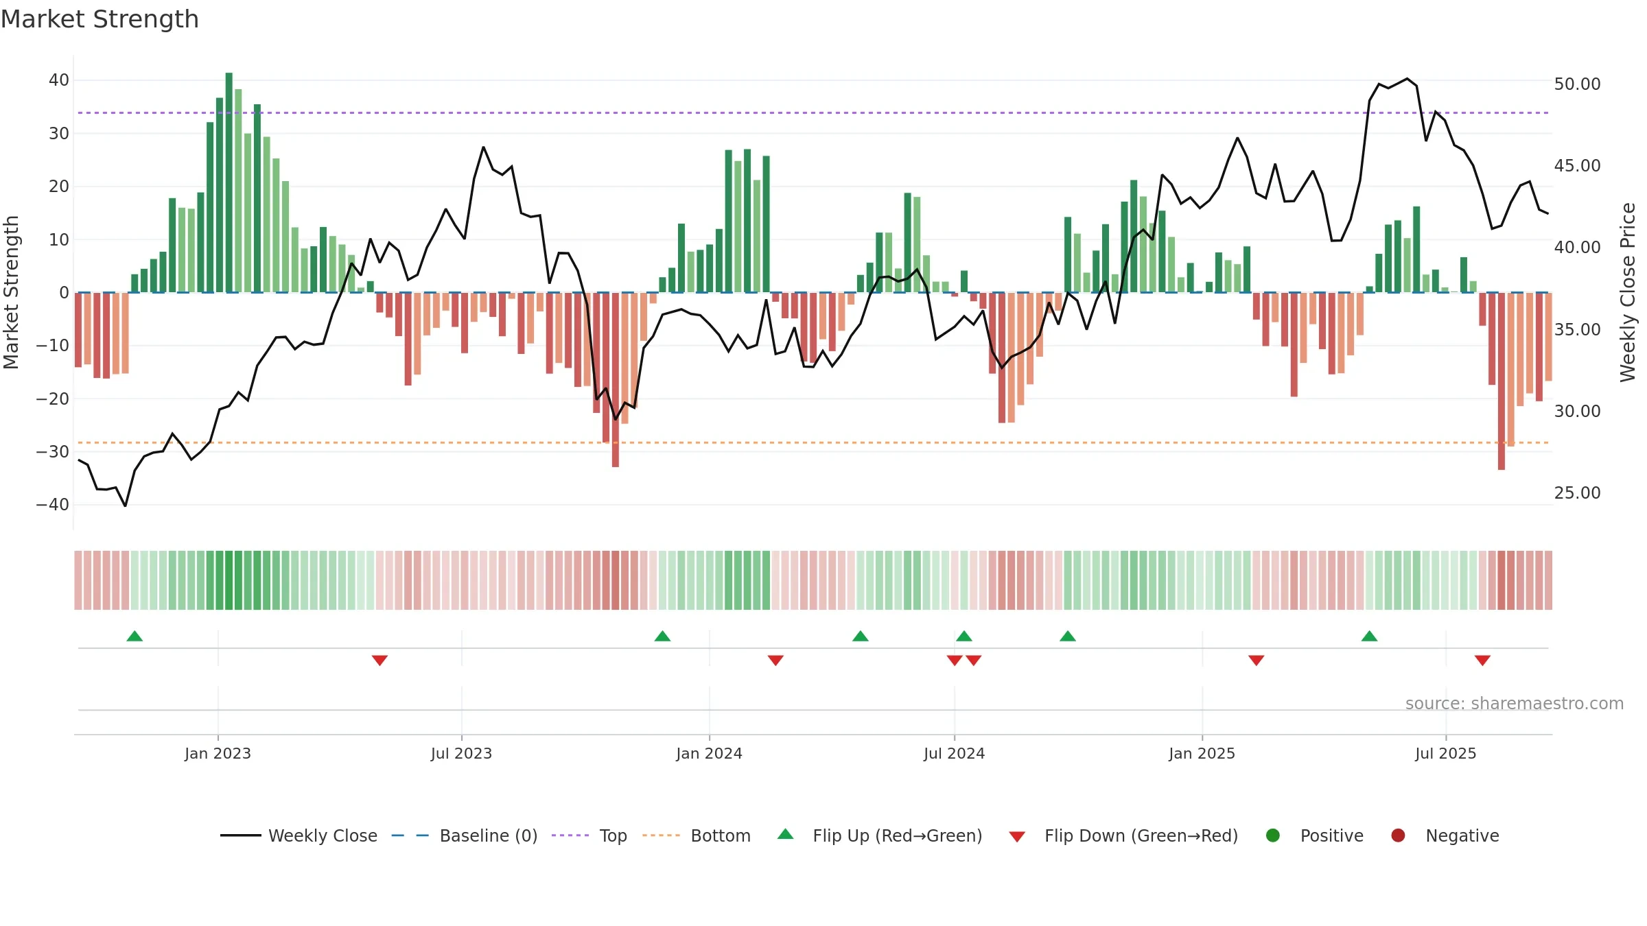Toggle the red Negative legend entry
Screen dimensions: 1647x926
coord(1445,835)
